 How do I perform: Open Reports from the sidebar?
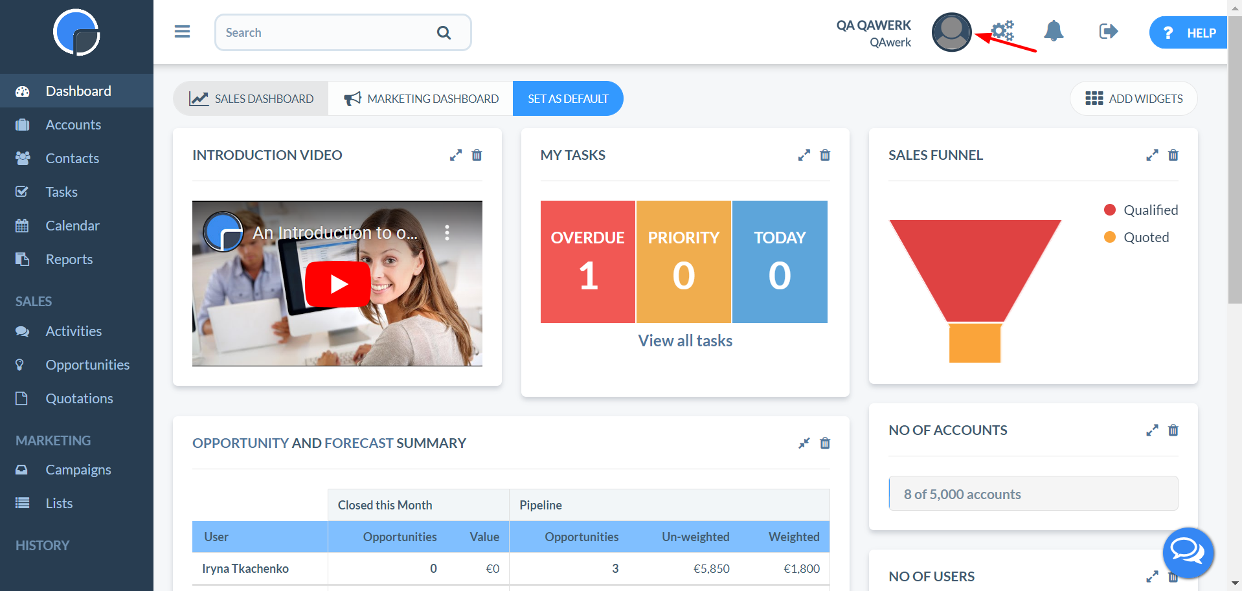[x=76, y=259]
